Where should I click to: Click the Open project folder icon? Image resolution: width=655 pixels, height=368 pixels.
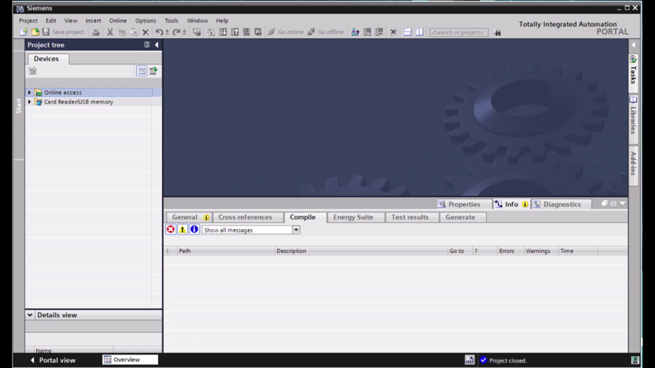(35, 32)
